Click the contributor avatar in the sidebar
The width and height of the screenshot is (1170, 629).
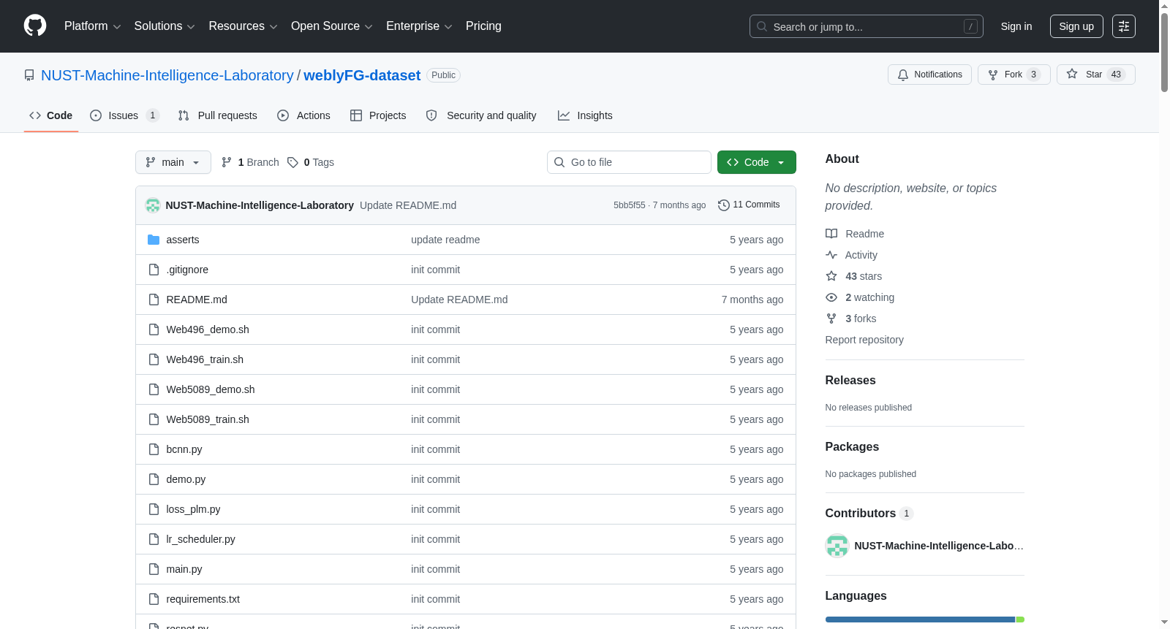[837, 546]
